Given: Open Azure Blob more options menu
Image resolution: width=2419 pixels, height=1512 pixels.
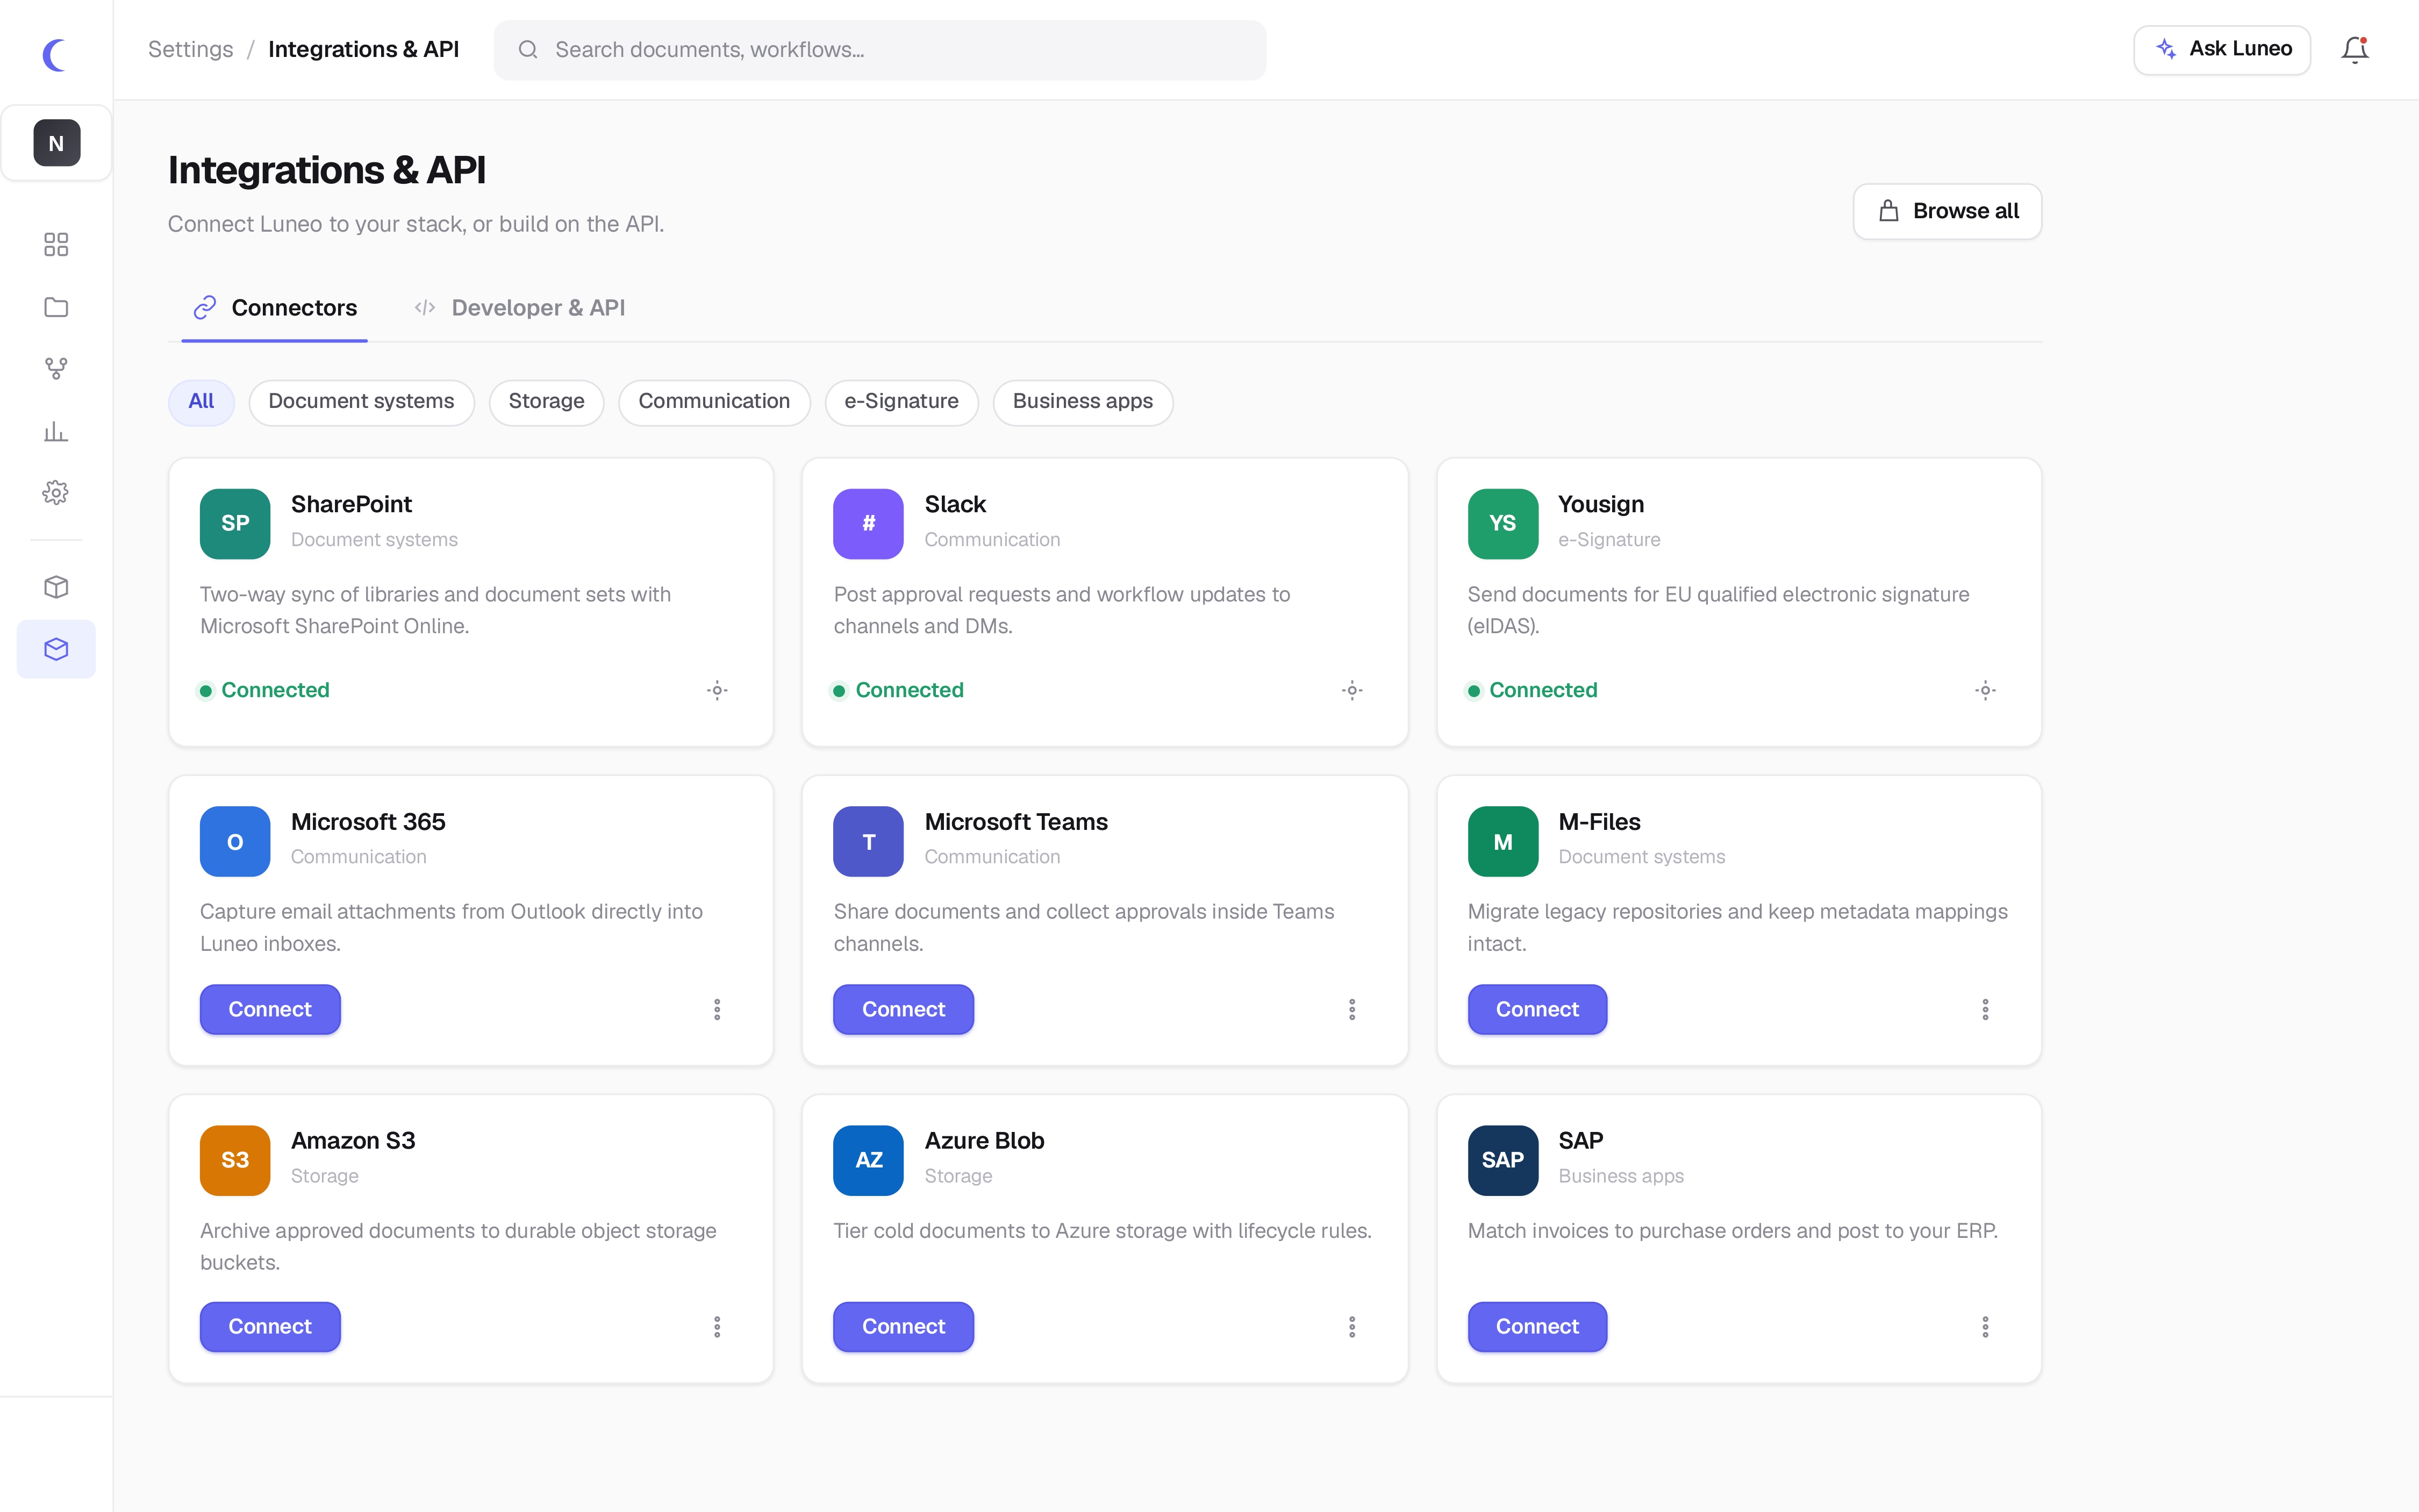Looking at the screenshot, I should pyautogui.click(x=1352, y=1327).
